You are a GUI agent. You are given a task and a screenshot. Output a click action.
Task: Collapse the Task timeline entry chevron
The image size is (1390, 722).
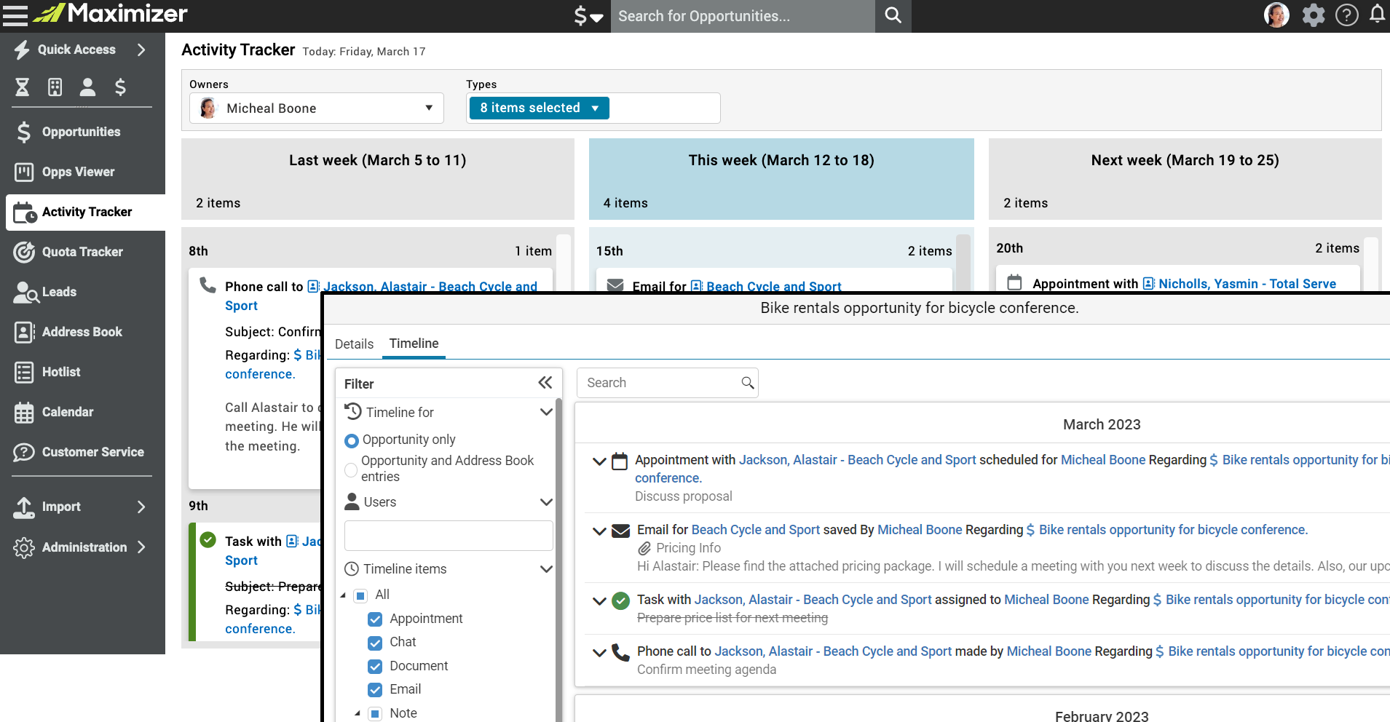point(599,601)
